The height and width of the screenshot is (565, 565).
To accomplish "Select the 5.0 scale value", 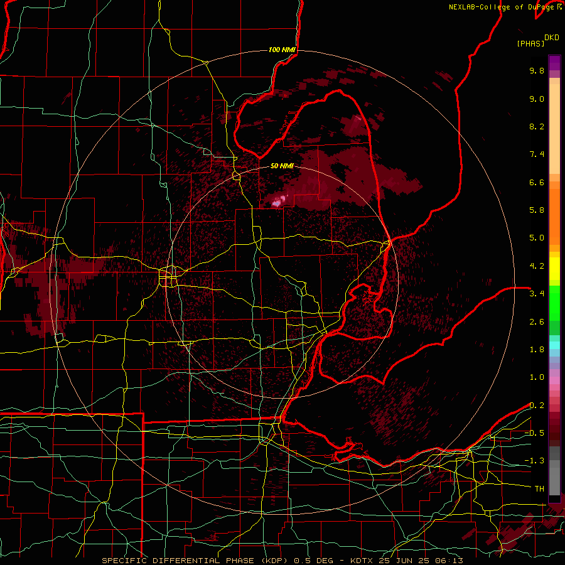I will coord(537,238).
